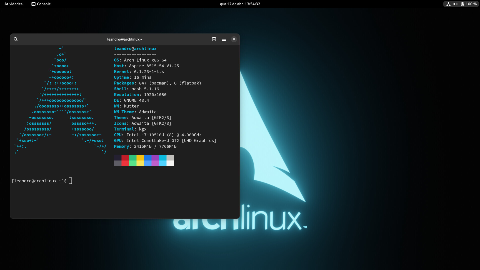This screenshot has width=480, height=270.
Task: Click the cyan leandro@archlinux neofetch header
Action: 135,48
